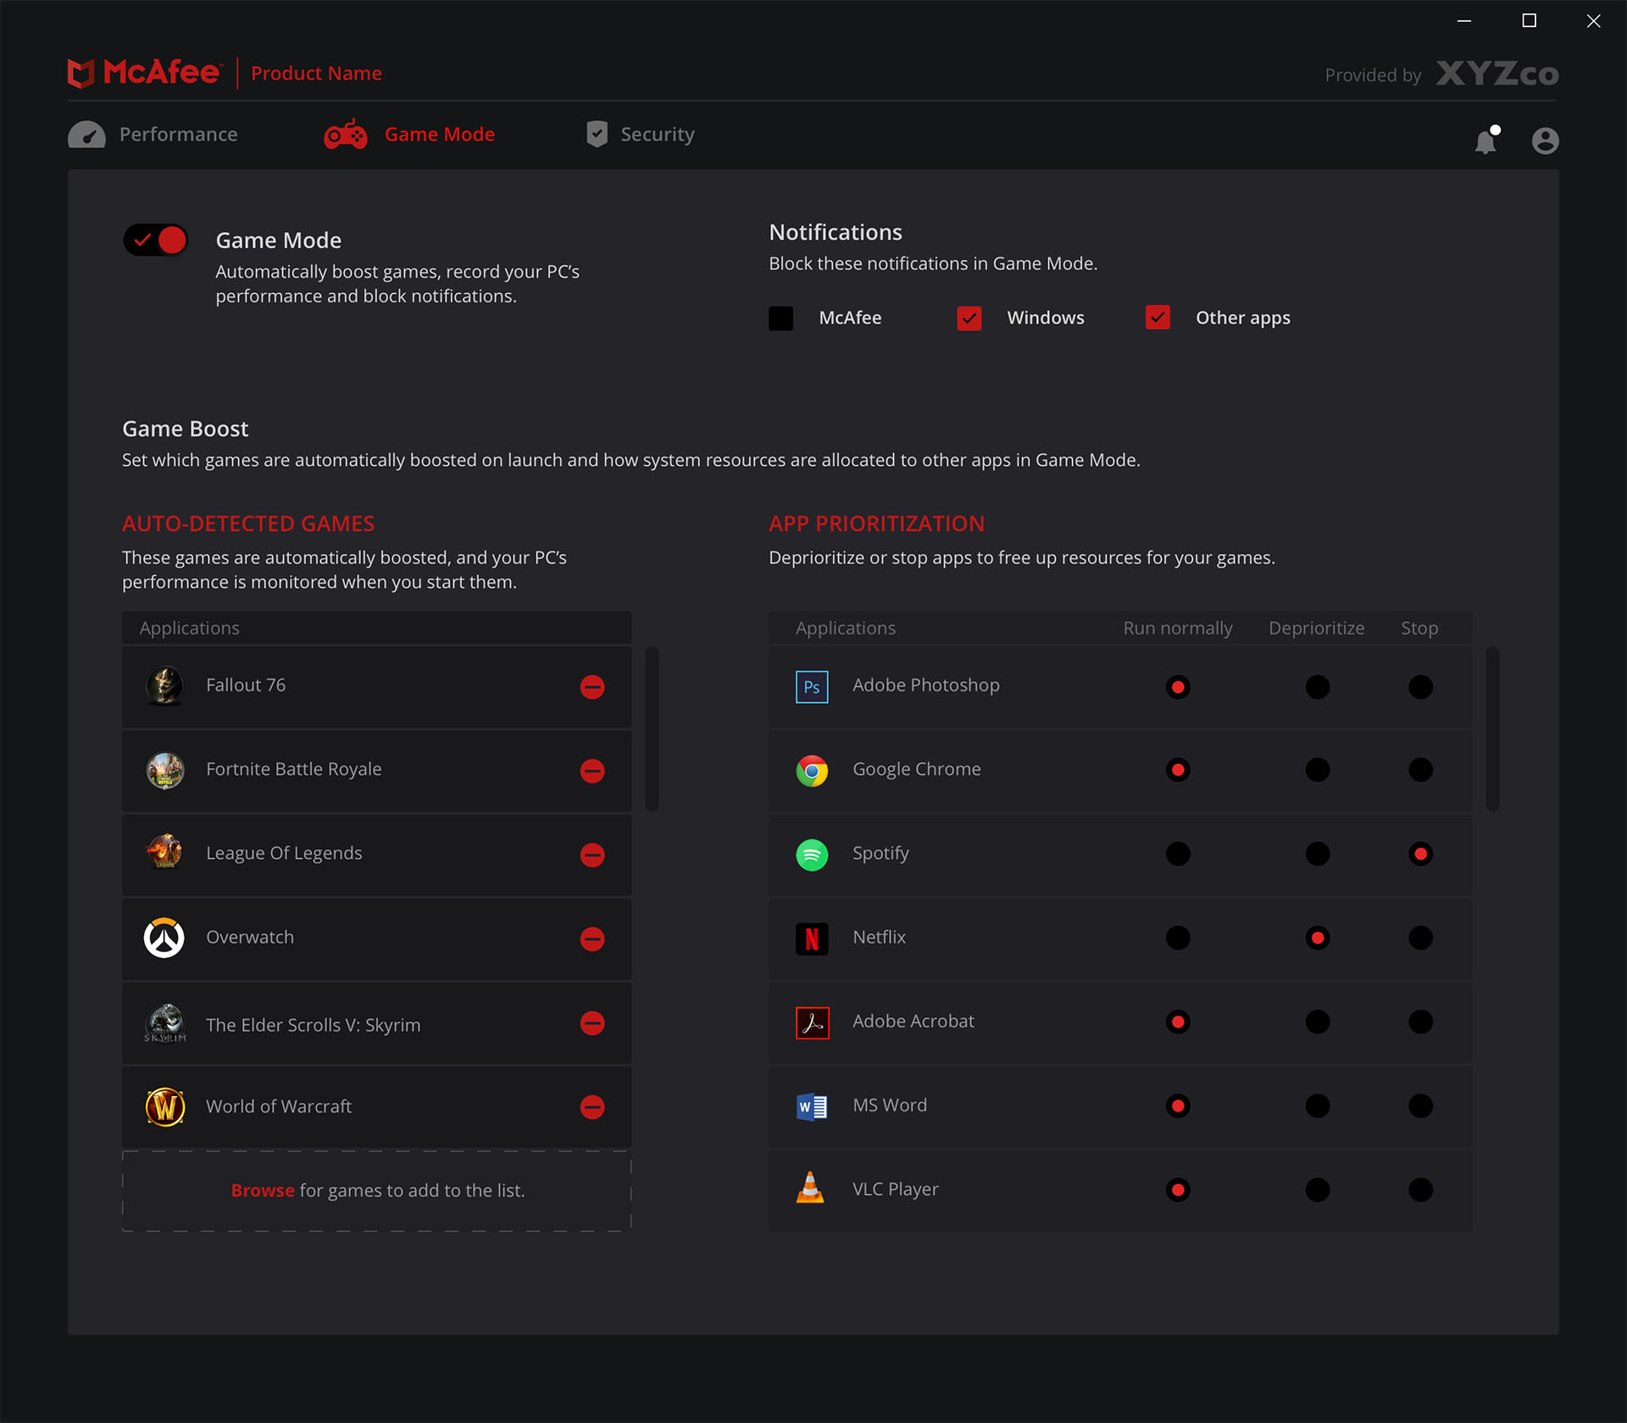Remove Fortnite Battle Royale from the list
Image resolution: width=1627 pixels, height=1423 pixels.
pos(592,771)
